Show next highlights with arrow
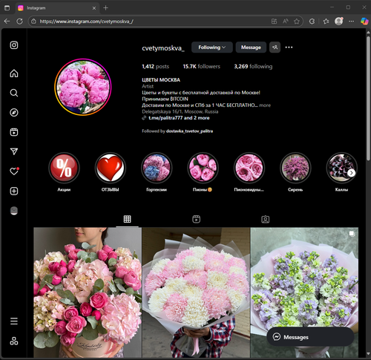371x360 pixels. pyautogui.click(x=351, y=173)
